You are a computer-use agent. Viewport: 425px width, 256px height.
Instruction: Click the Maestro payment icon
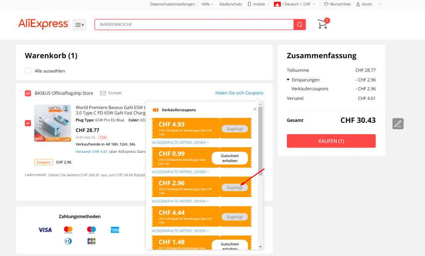pyautogui.click(x=91, y=230)
